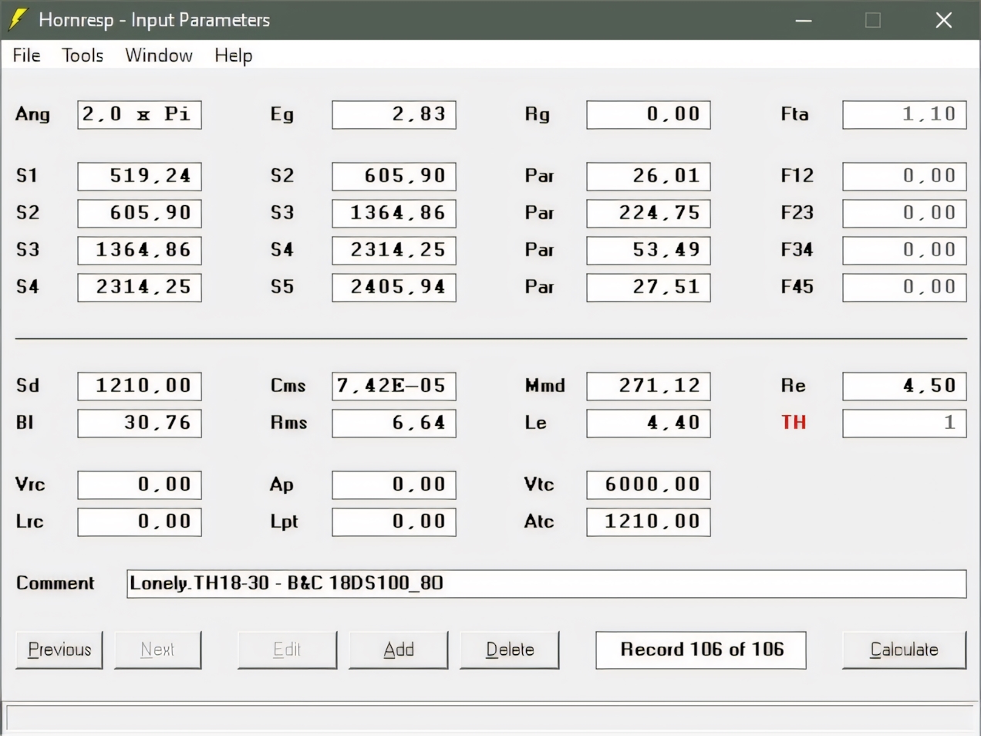Maximize the Hornresp window
The width and height of the screenshot is (981, 736).
tap(873, 20)
